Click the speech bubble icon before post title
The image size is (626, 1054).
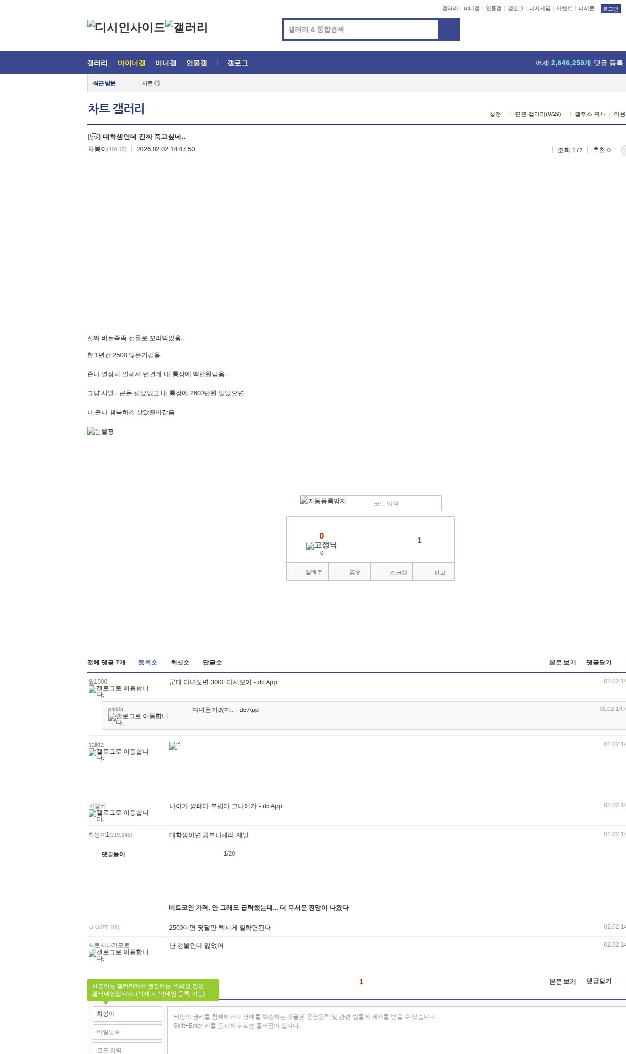(x=94, y=137)
